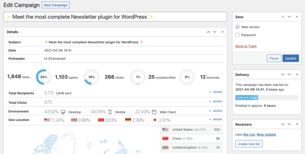This screenshot has height=154, width=305.
Task: Click the Mobile phone icon in Environment
Action: [110, 112]
